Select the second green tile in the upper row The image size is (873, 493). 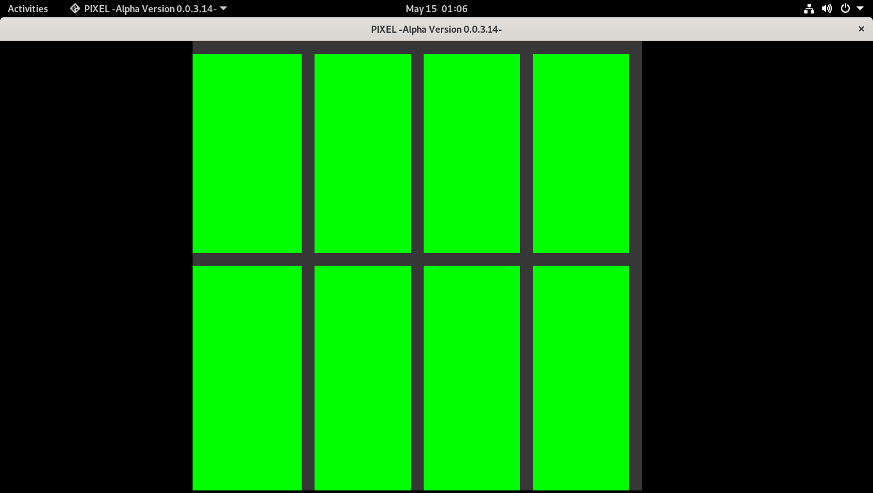pos(363,153)
